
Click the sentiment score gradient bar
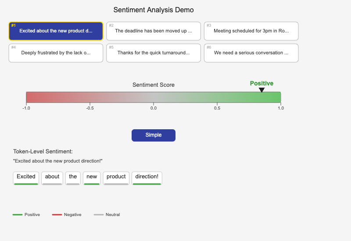[153, 97]
